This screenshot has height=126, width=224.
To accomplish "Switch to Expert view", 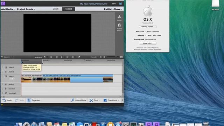I will (69, 9).
